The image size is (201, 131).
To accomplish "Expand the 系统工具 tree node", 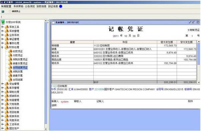I will 2,27.
